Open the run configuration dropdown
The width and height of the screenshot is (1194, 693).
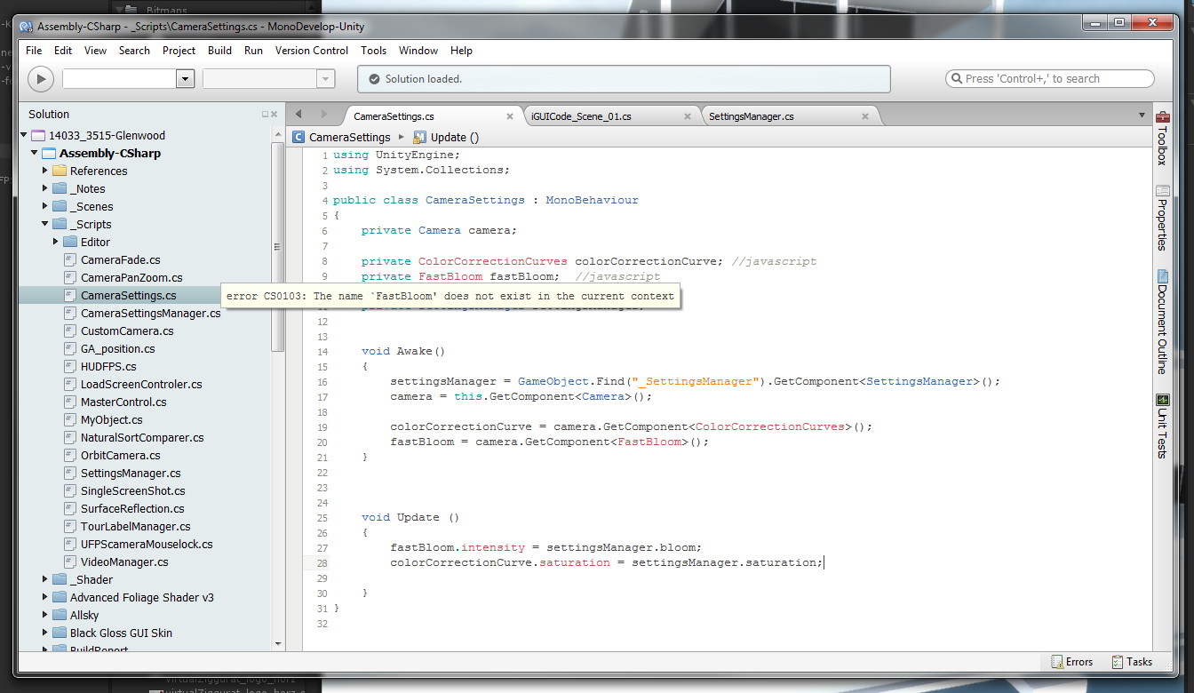[x=184, y=78]
